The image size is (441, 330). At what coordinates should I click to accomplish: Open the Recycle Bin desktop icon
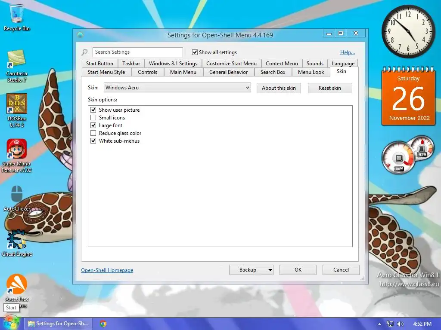[17, 17]
